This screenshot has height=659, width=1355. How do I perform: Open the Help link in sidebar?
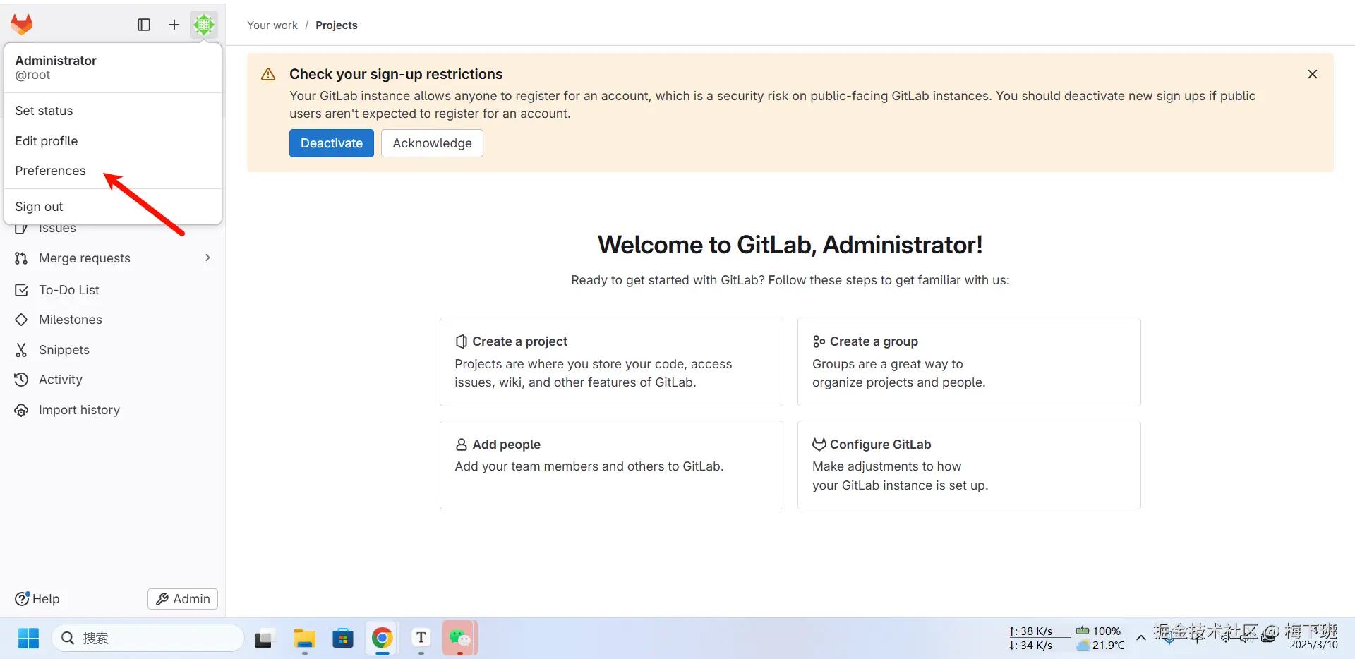(x=37, y=599)
